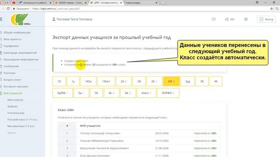Image resolution: width=280 pixels, height=157 pixels.
Task: Open the YouTube pinned tab
Action: [14, 3]
